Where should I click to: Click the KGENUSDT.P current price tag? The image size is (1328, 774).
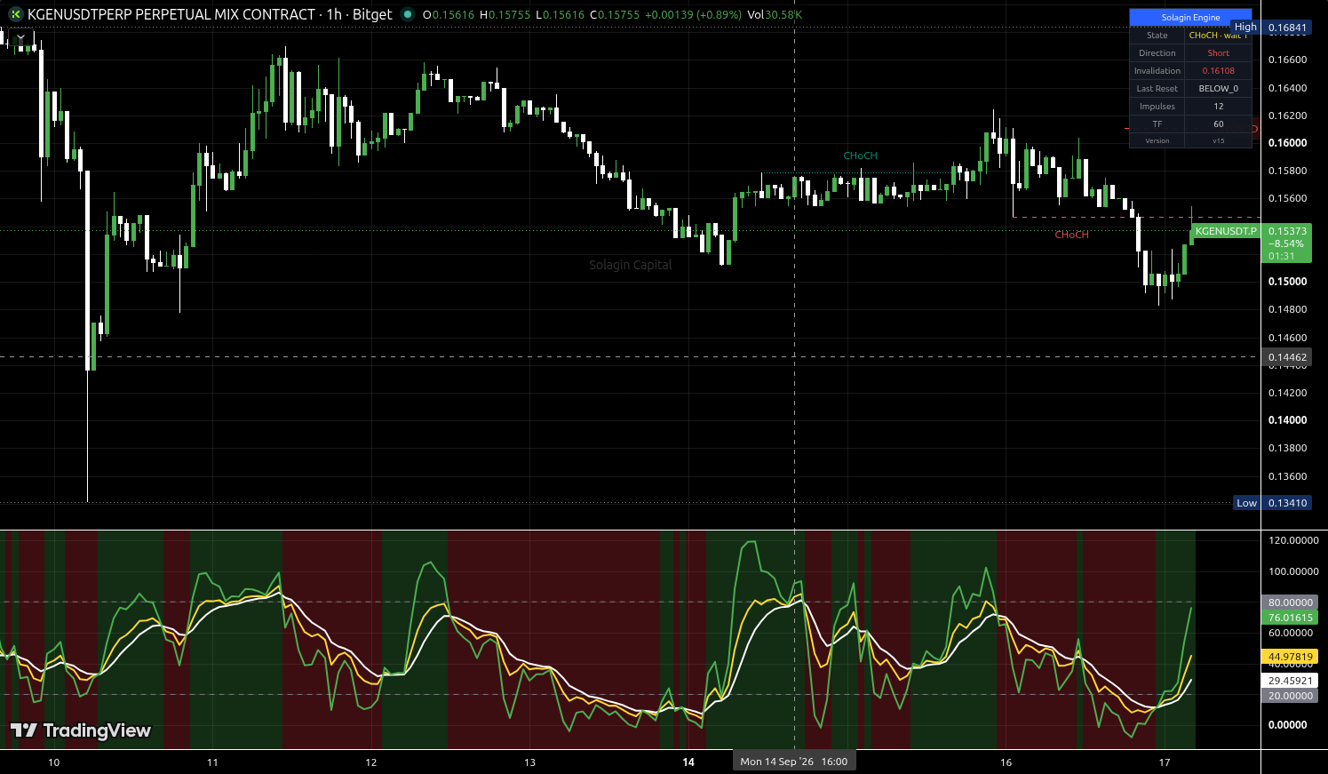coord(1226,231)
